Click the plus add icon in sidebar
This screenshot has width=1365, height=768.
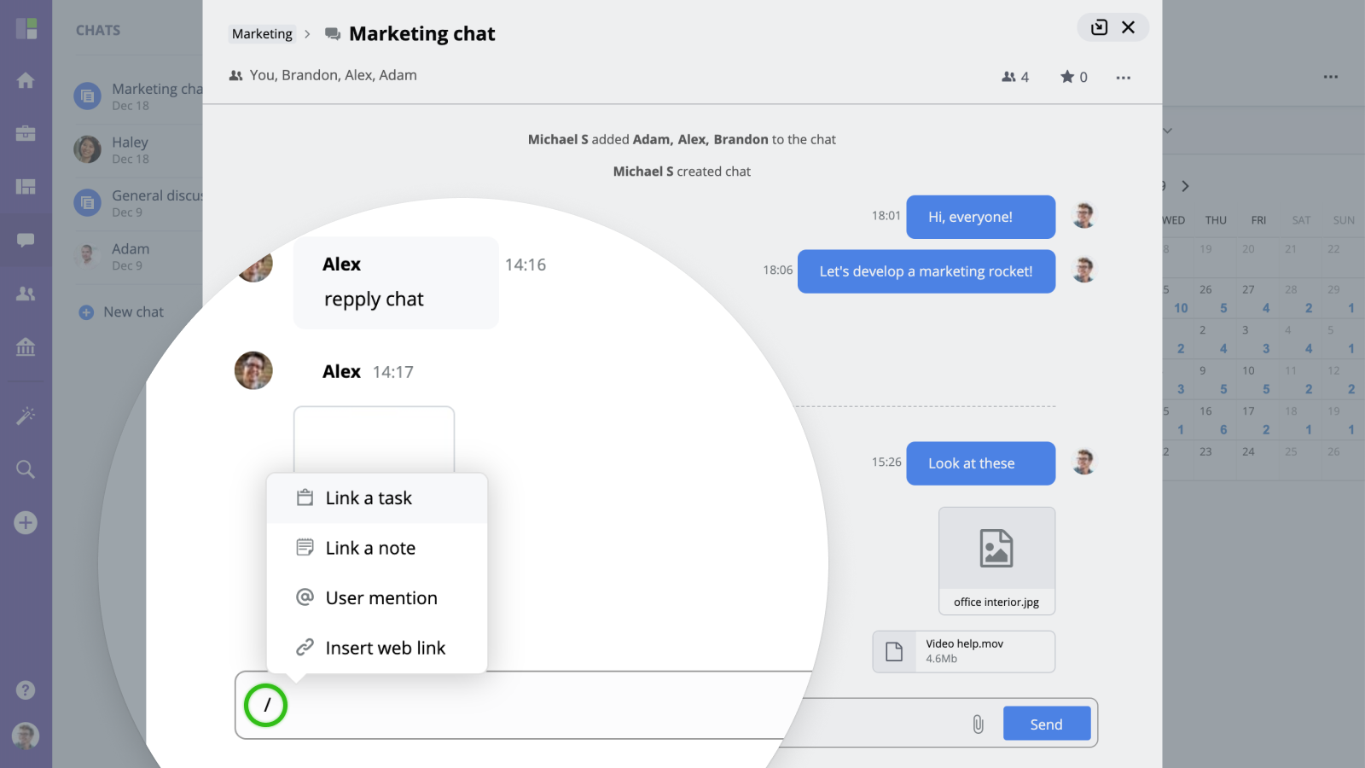pyautogui.click(x=26, y=523)
